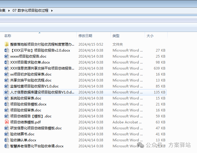
Task: Select file 智慧养老信息化平台验收申请.docx
Action: coord(37,146)
